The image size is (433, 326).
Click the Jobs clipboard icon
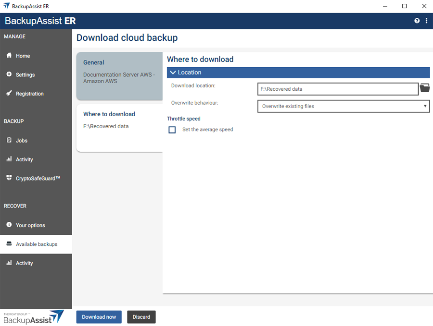pyautogui.click(x=9, y=140)
